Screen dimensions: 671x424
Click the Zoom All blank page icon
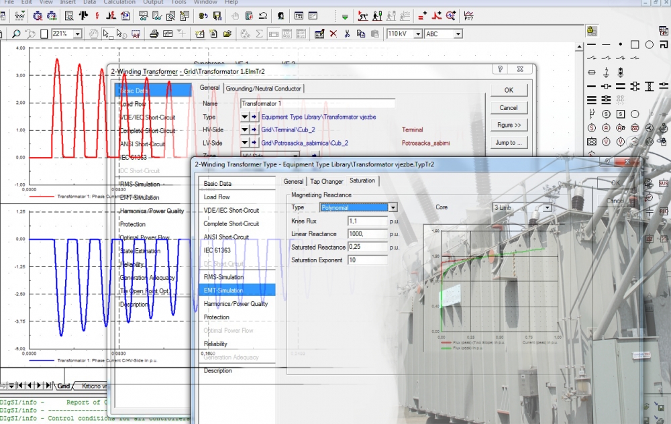44,34
